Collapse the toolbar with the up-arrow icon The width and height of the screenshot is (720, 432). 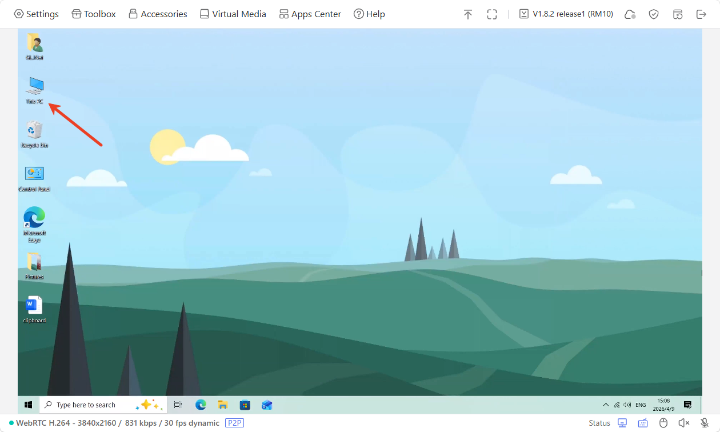click(x=468, y=14)
